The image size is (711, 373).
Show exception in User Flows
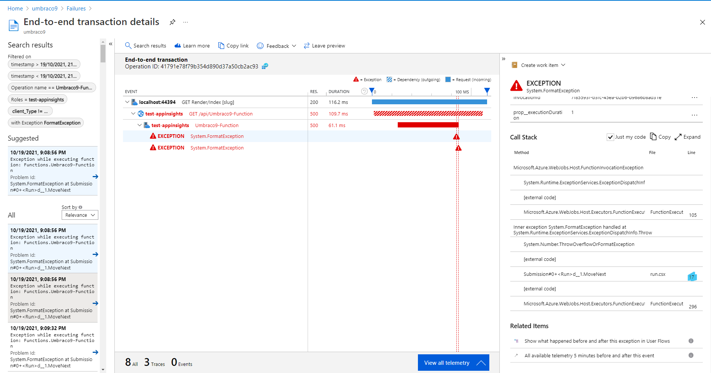pyautogui.click(x=597, y=341)
